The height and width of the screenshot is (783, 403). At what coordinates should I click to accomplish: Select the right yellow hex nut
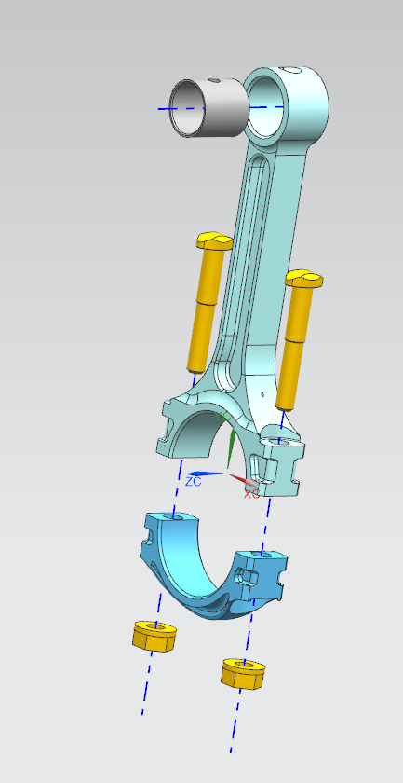click(x=243, y=674)
